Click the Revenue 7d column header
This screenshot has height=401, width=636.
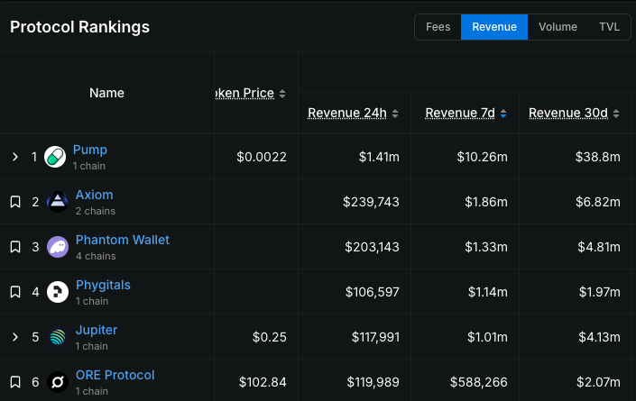[460, 113]
